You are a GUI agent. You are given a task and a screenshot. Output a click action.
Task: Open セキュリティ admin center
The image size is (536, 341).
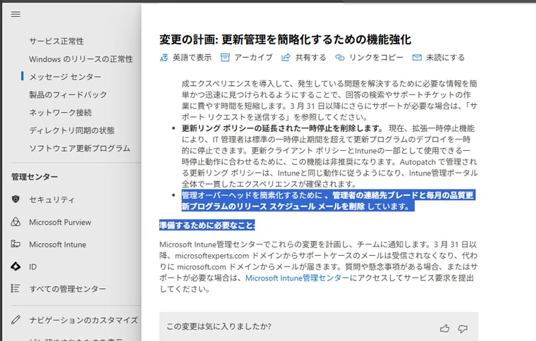tap(51, 199)
